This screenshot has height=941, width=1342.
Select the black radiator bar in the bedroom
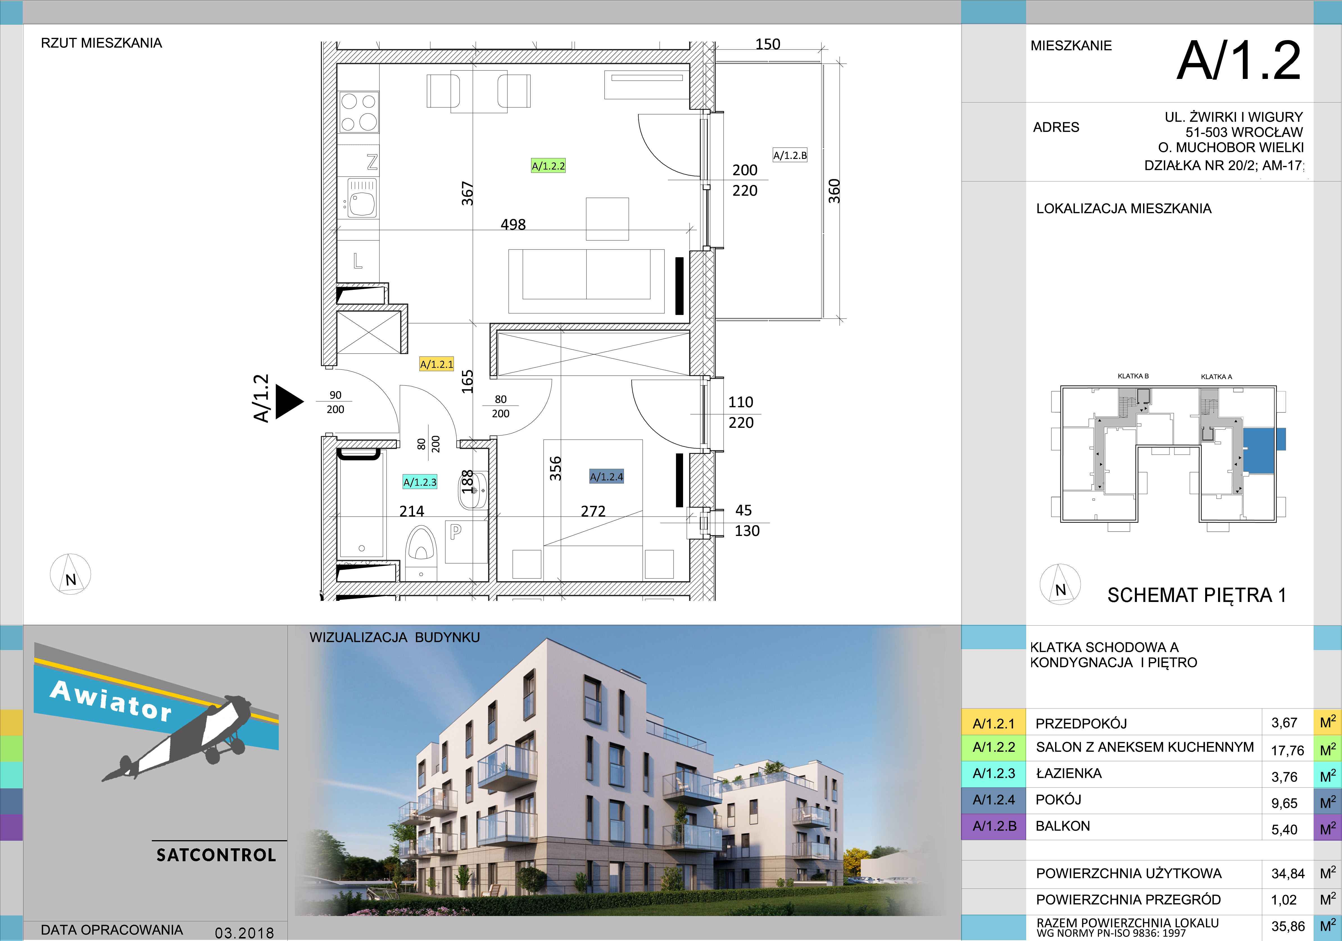(679, 480)
